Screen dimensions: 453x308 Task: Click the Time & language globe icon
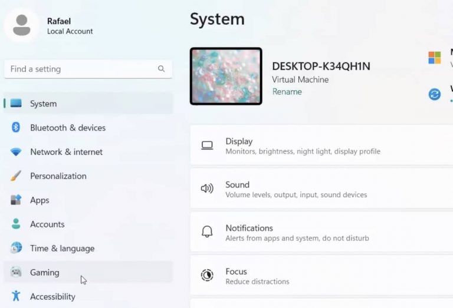click(17, 249)
